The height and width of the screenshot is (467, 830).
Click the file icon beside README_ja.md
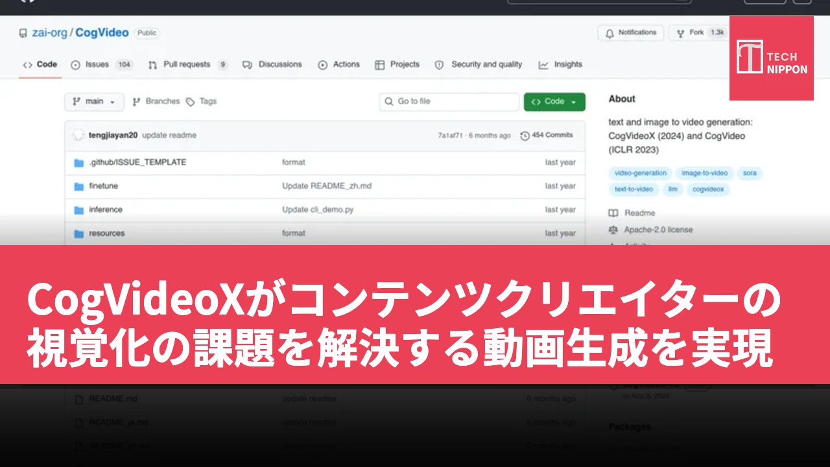tap(79, 422)
